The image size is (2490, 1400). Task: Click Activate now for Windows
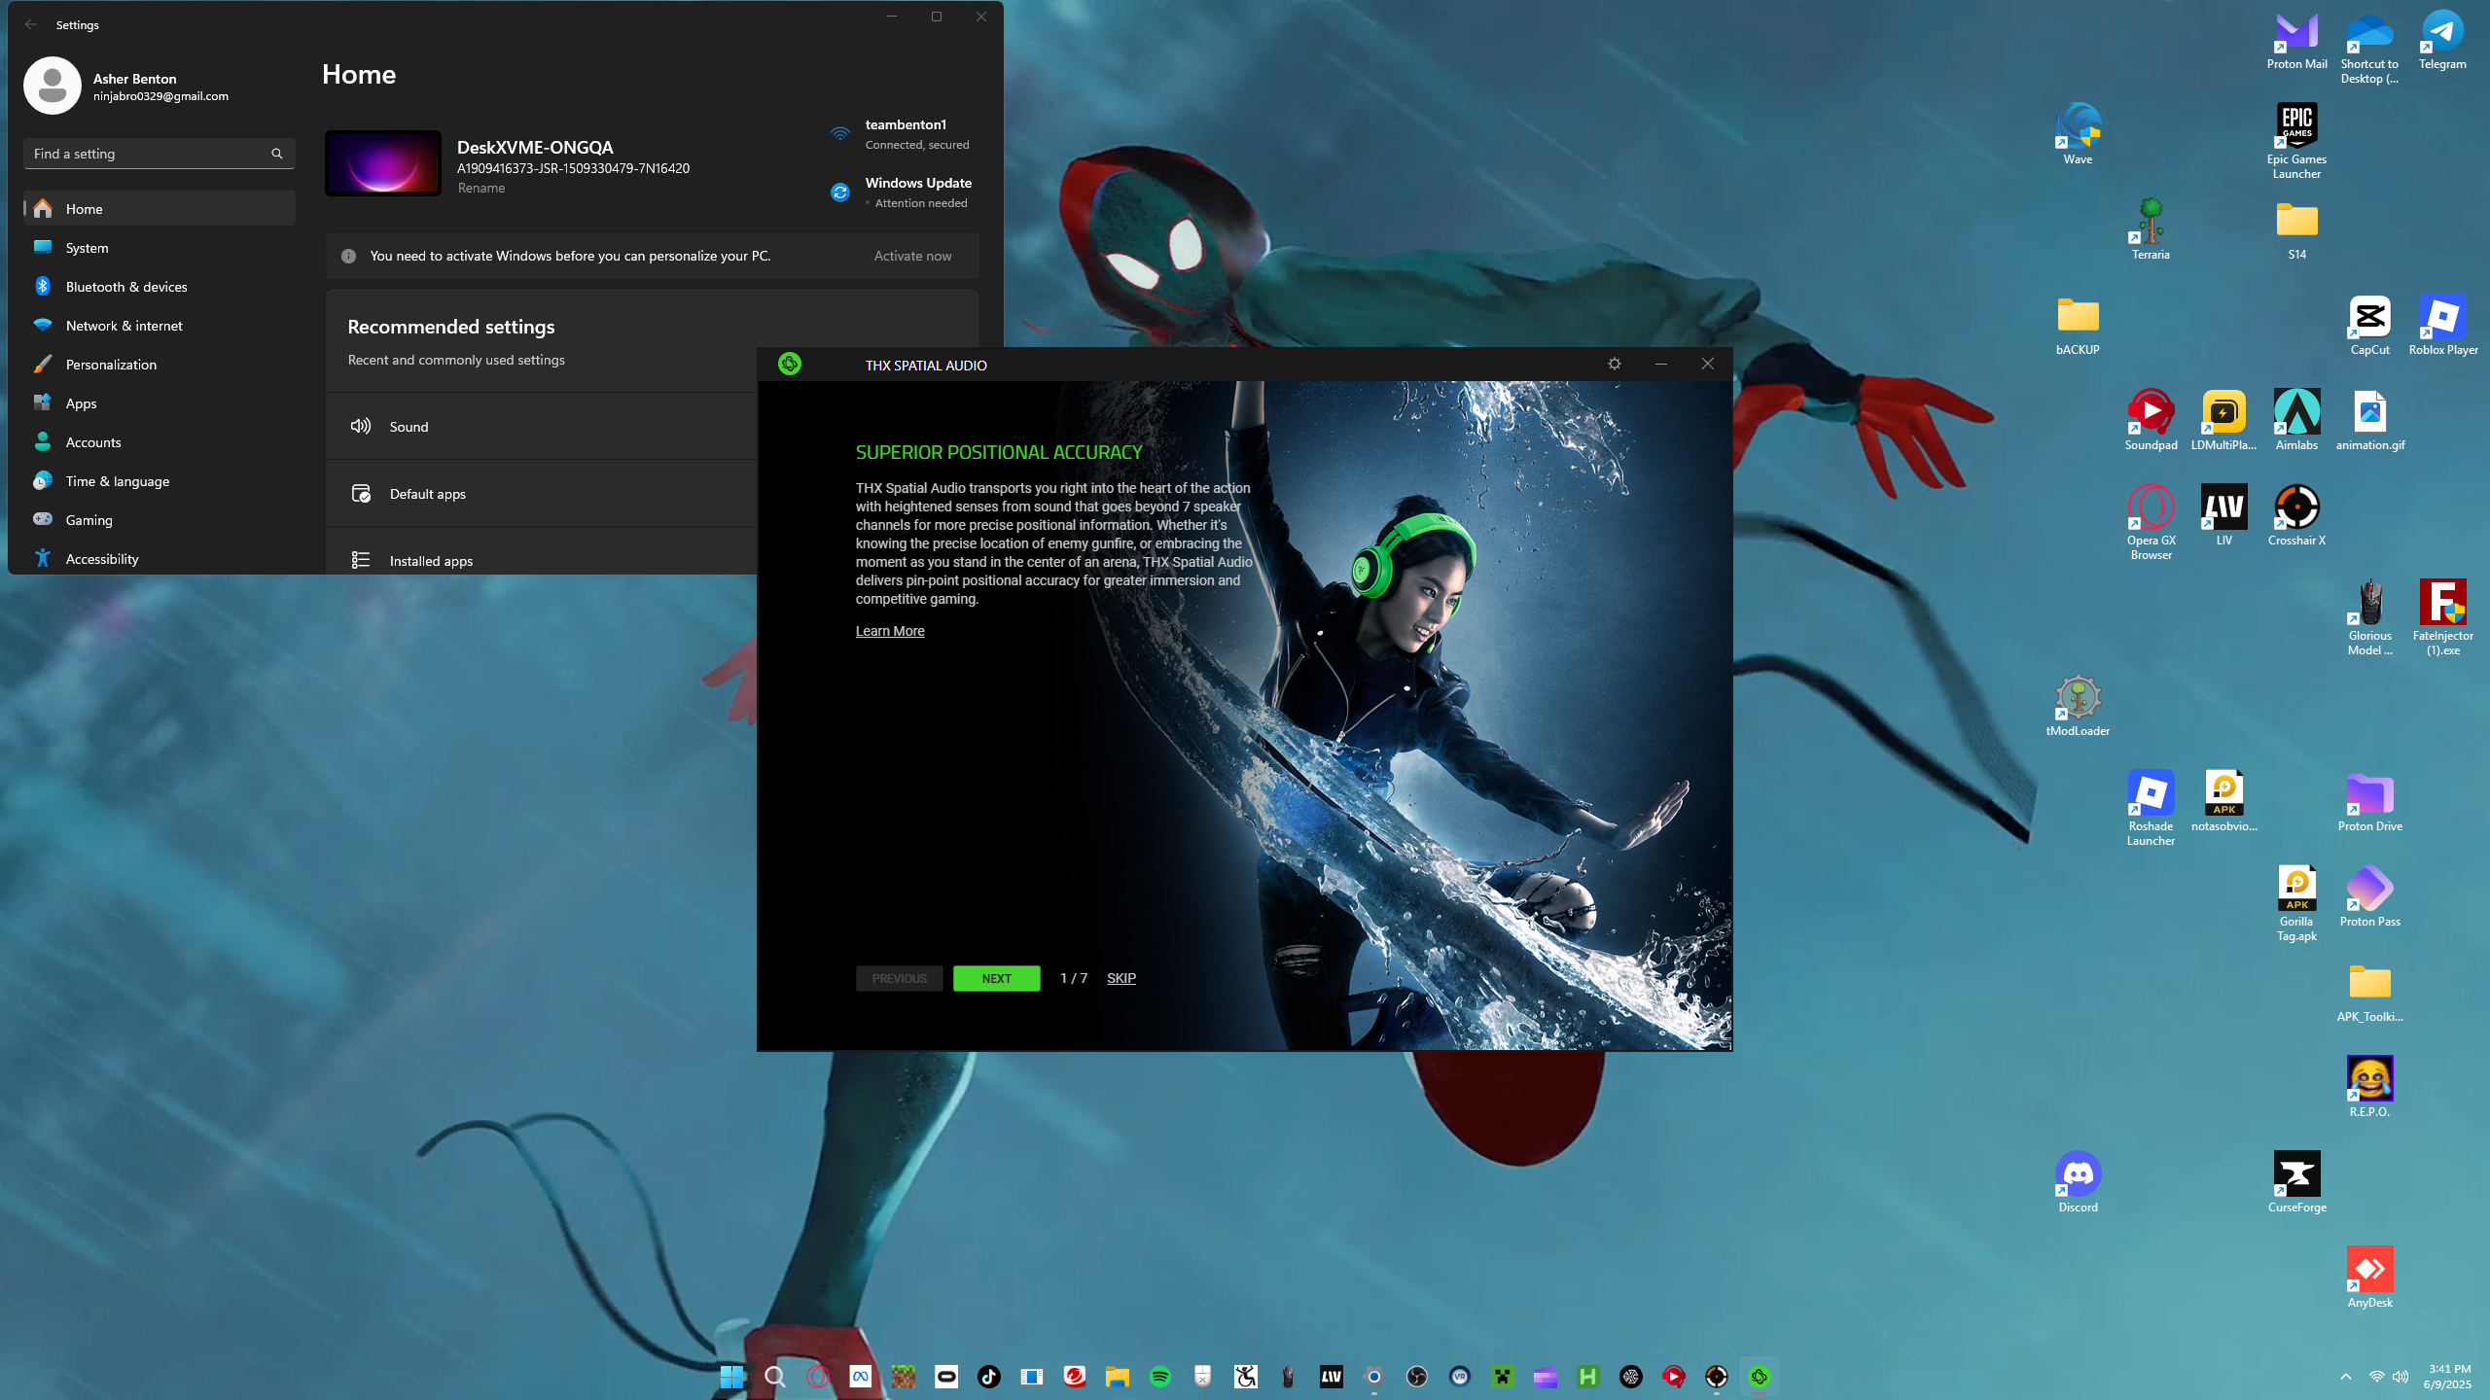pyautogui.click(x=912, y=256)
